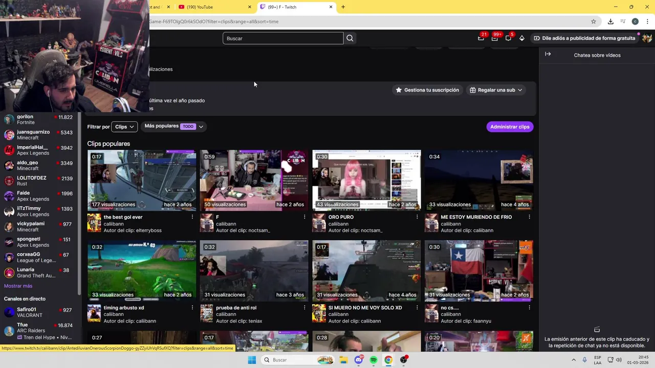This screenshot has width=655, height=368.
Task: Open juansguarnizo channel in sidebar
Action: (x=38, y=135)
